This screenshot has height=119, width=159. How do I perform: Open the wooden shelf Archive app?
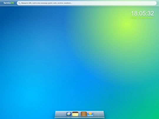tap(84, 114)
